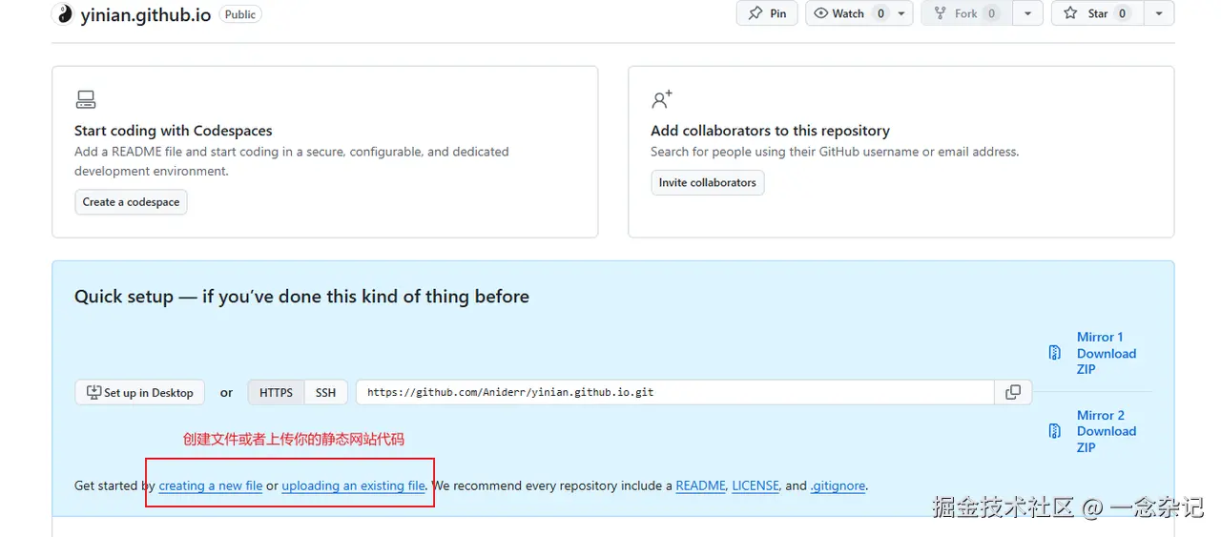Open the Mirror 2 Download ZIP link
1221x537 pixels.
pyautogui.click(x=1107, y=431)
